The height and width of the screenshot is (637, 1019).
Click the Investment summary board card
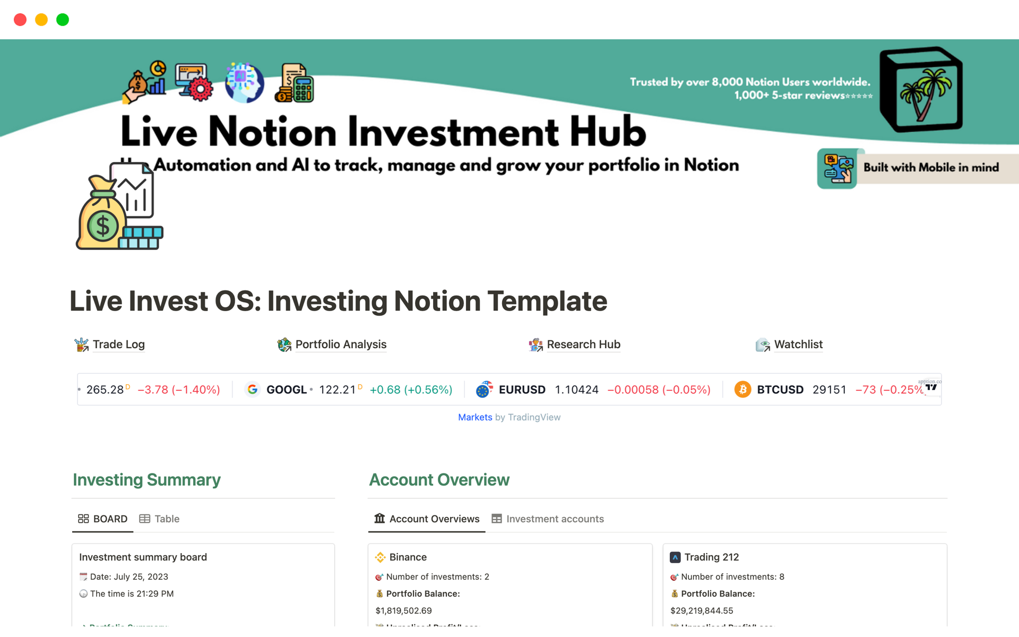coord(143,557)
